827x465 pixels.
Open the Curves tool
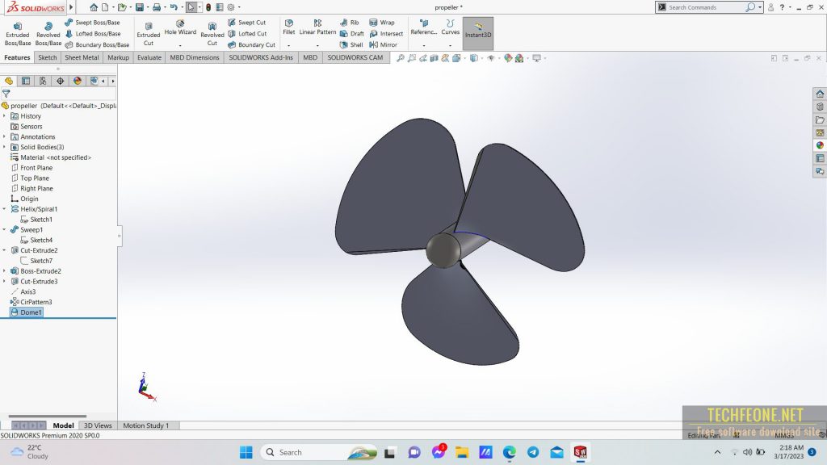(x=450, y=27)
